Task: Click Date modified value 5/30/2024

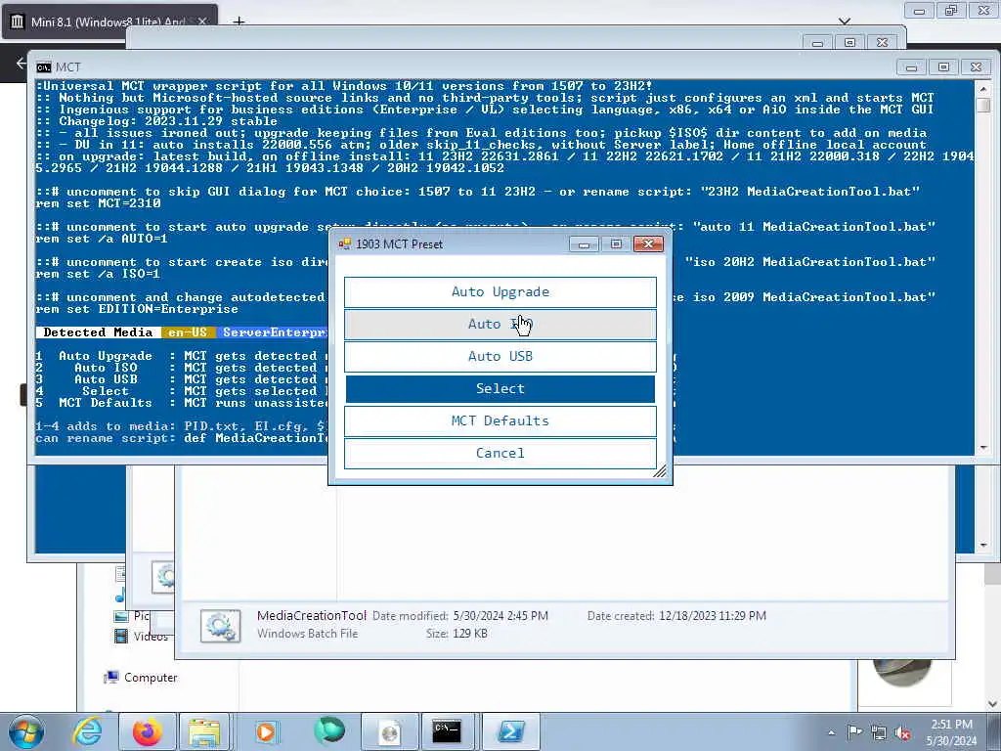Action: pyautogui.click(x=500, y=616)
